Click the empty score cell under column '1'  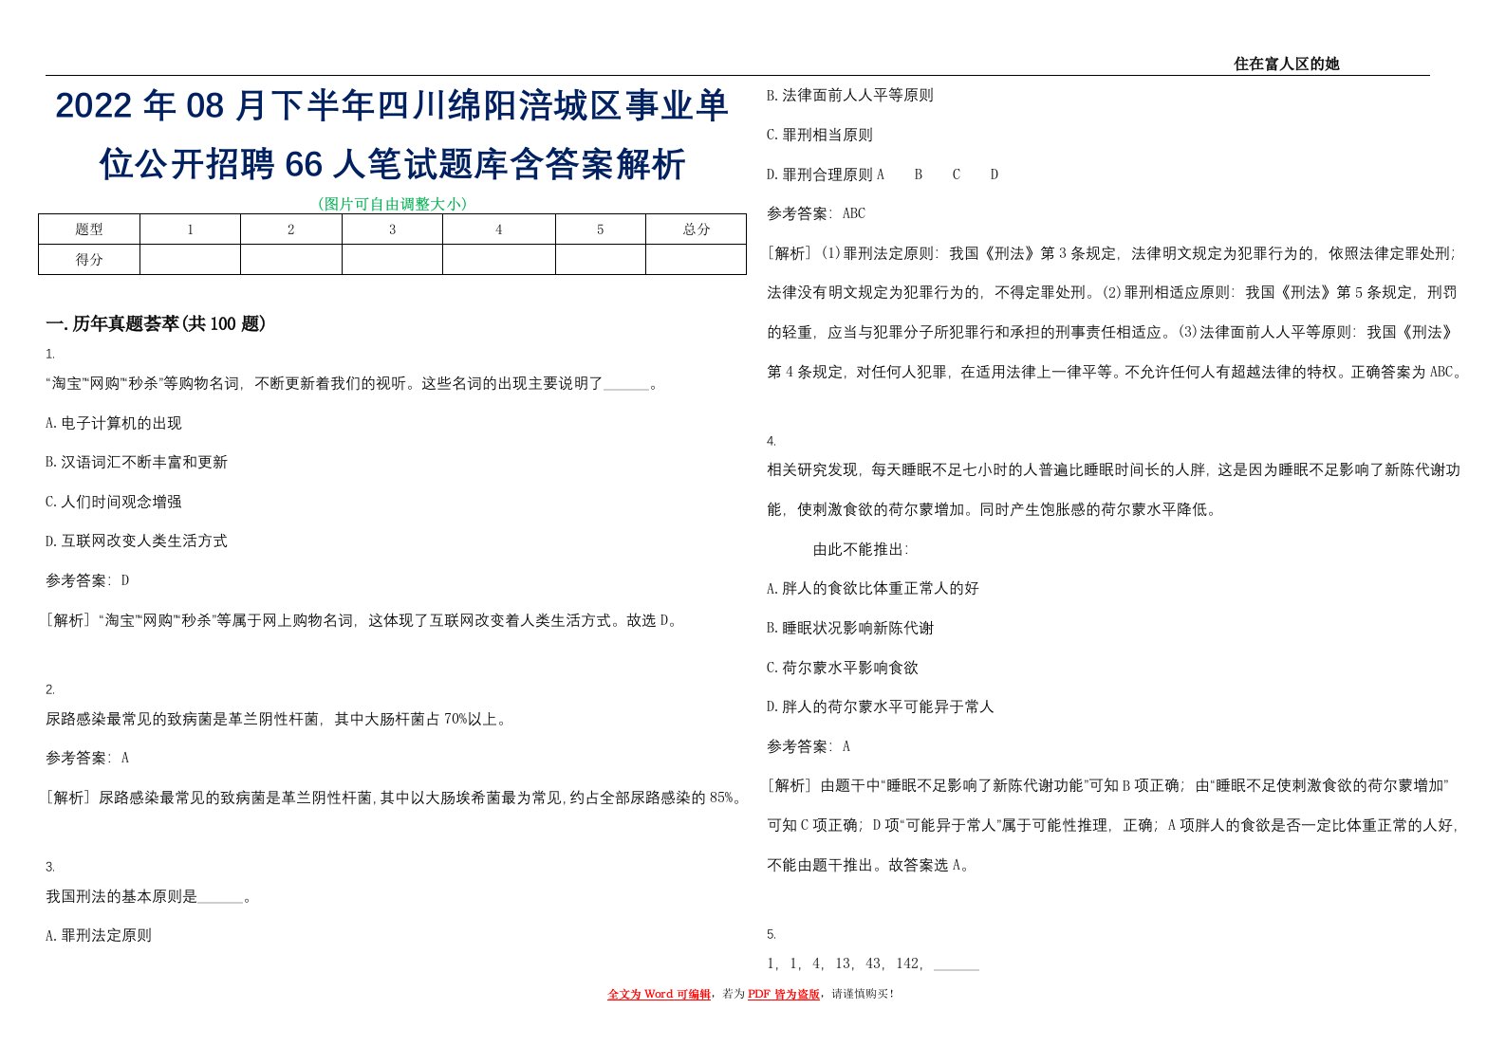190,260
